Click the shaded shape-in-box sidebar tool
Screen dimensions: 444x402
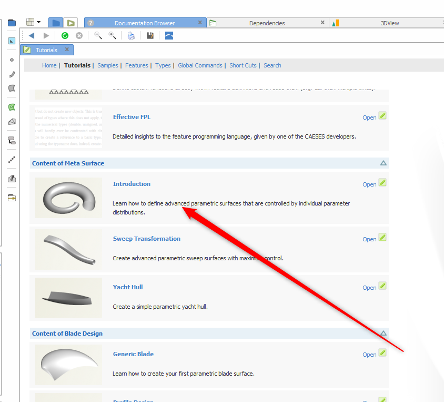pos(12,179)
